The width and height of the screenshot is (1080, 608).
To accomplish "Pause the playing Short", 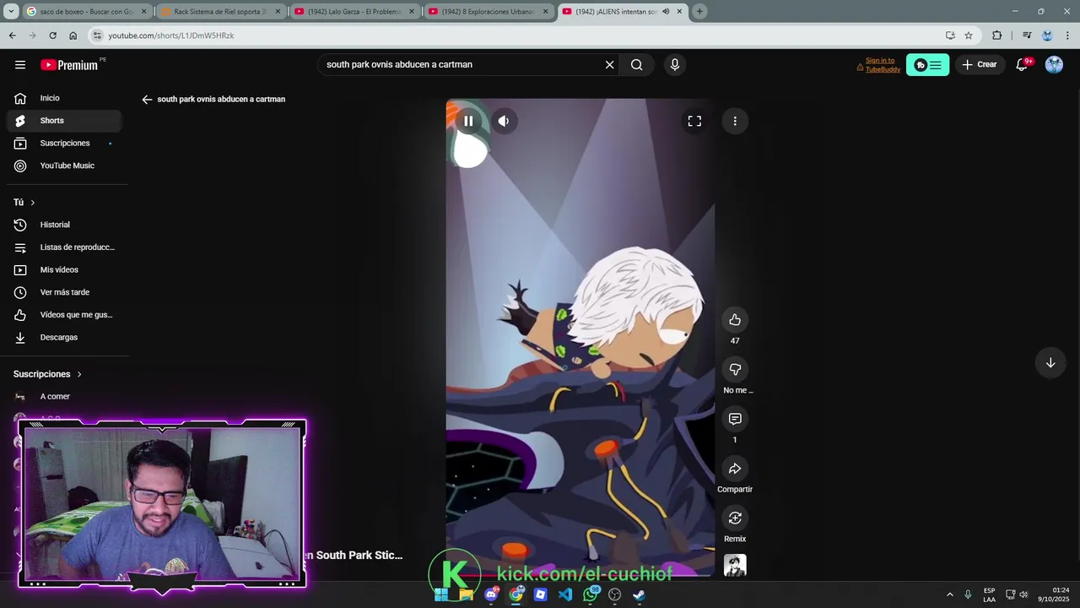I will [x=468, y=122].
